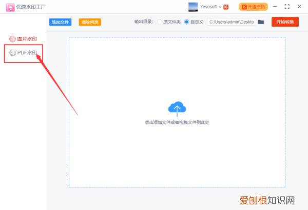Close the application window
Screen dimensions: 308x210
point(299,7)
